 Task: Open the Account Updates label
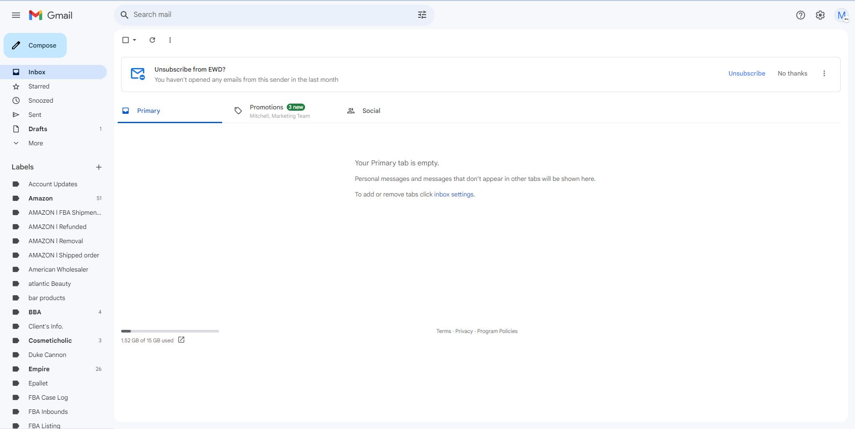53,184
